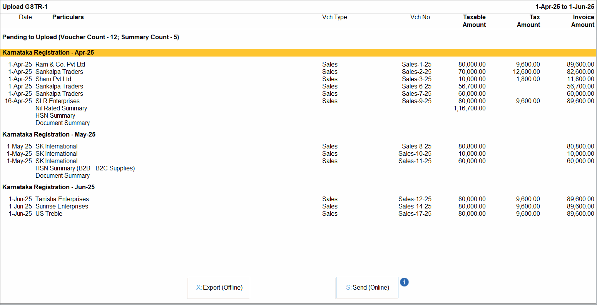Select the Sunrise Enterprises row

[62, 207]
